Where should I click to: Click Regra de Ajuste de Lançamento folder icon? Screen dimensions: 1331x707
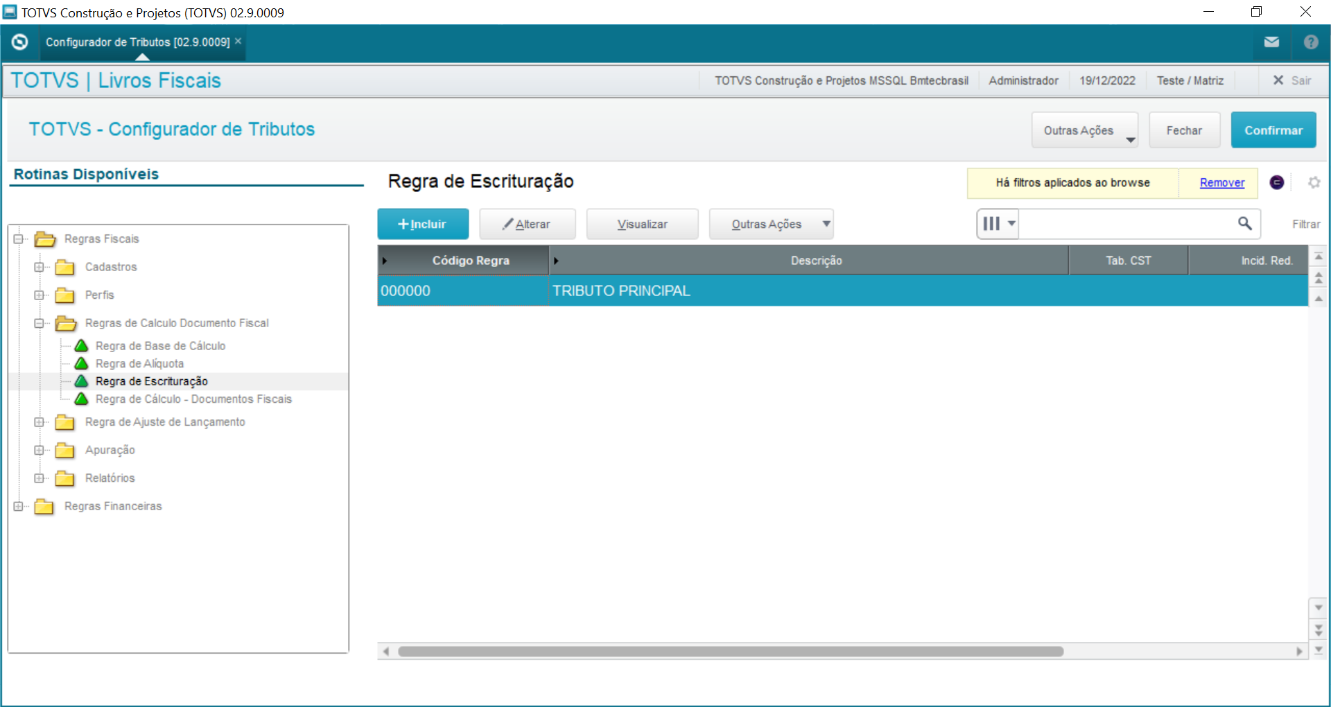tap(64, 422)
